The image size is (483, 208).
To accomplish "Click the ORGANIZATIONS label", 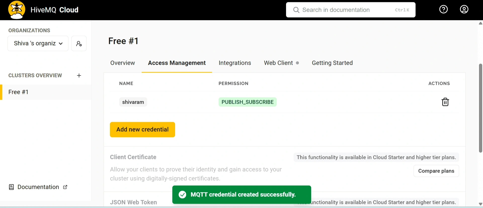I will (x=29, y=30).
